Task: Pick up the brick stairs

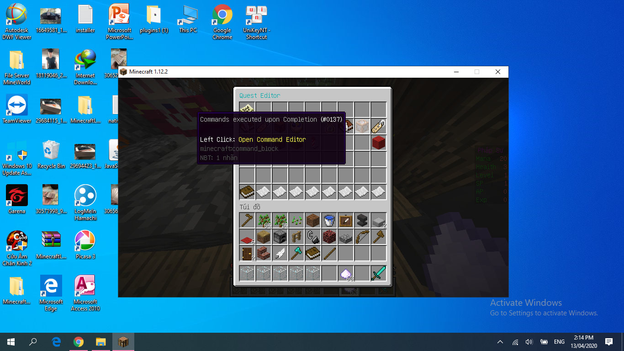Action: tap(264, 253)
